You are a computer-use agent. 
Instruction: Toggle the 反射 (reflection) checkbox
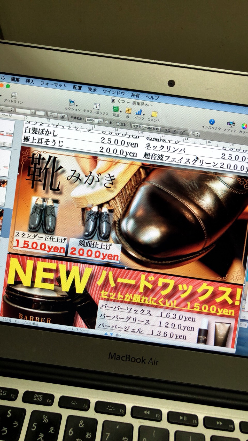[118, 124]
